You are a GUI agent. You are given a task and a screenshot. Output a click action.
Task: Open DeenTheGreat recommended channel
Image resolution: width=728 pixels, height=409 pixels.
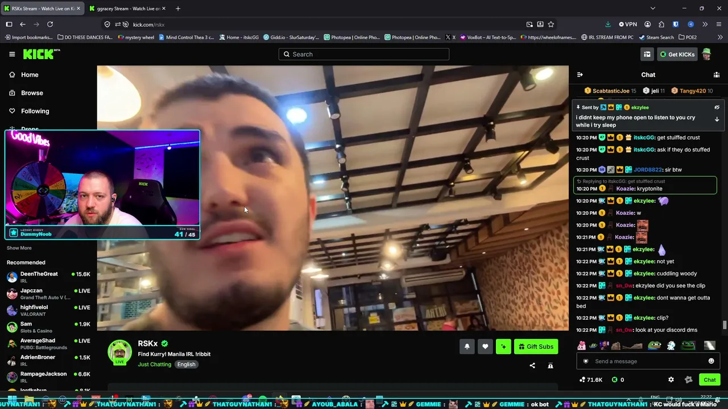click(x=48, y=277)
